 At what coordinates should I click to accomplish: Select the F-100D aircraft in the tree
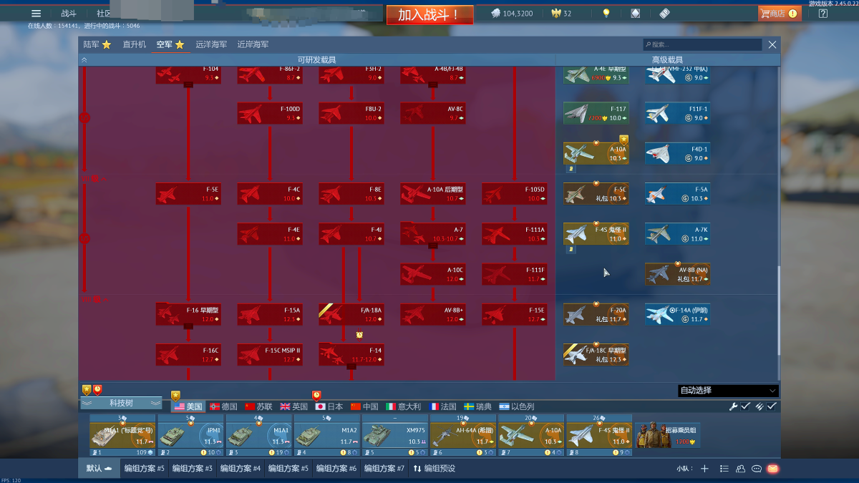[x=269, y=113]
